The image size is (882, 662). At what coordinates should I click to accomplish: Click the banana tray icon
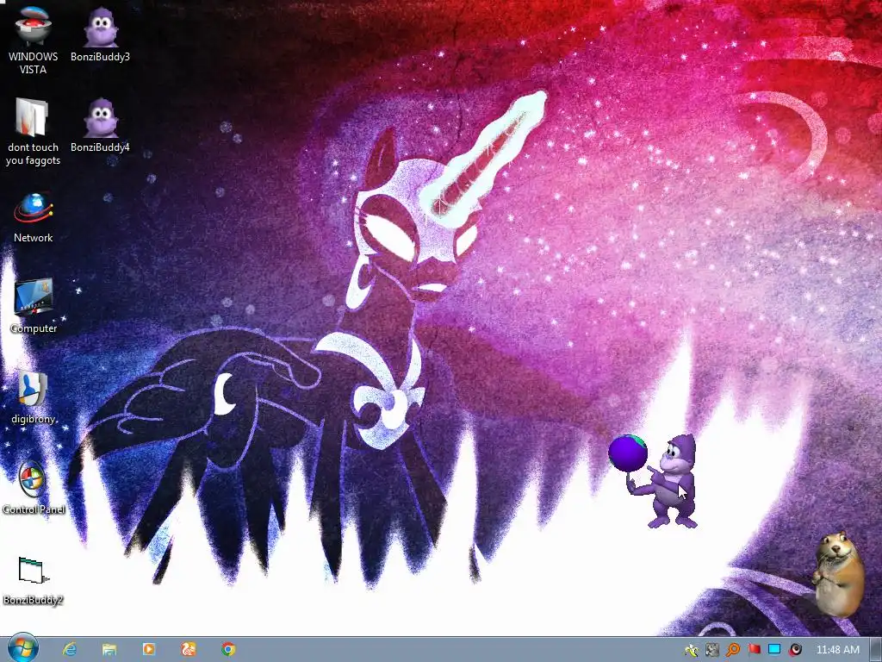(692, 650)
